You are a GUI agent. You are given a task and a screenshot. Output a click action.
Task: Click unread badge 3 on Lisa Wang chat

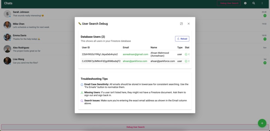click(x=265, y=63)
